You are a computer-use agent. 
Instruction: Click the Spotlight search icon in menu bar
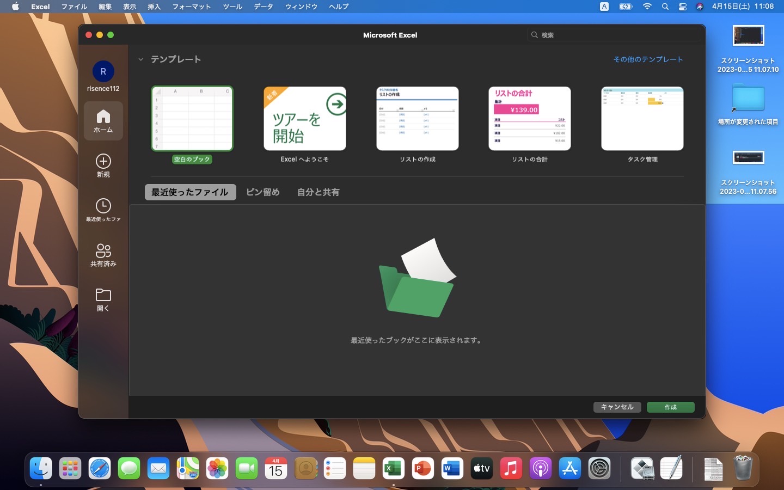point(665,7)
